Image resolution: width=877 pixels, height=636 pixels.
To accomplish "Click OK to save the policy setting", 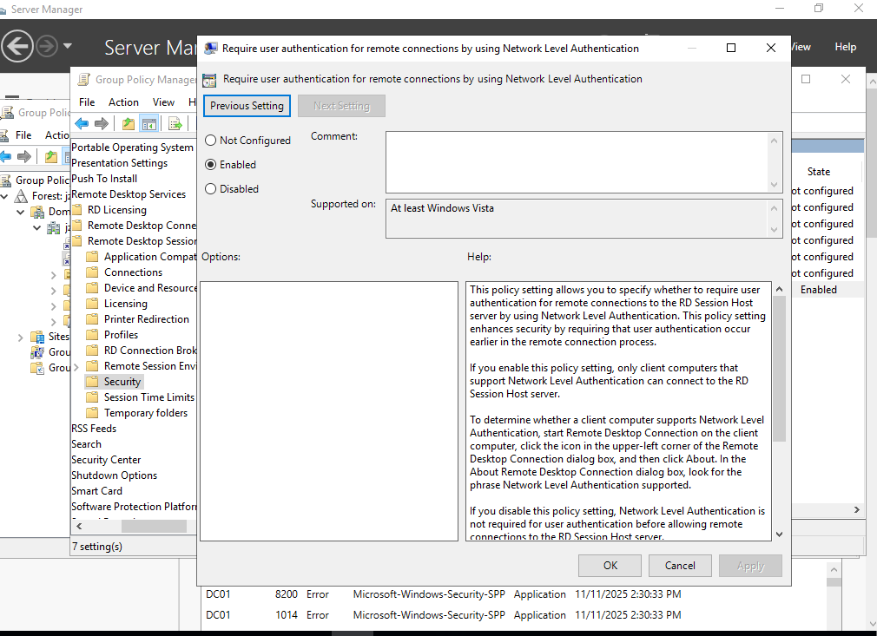I will click(x=610, y=565).
